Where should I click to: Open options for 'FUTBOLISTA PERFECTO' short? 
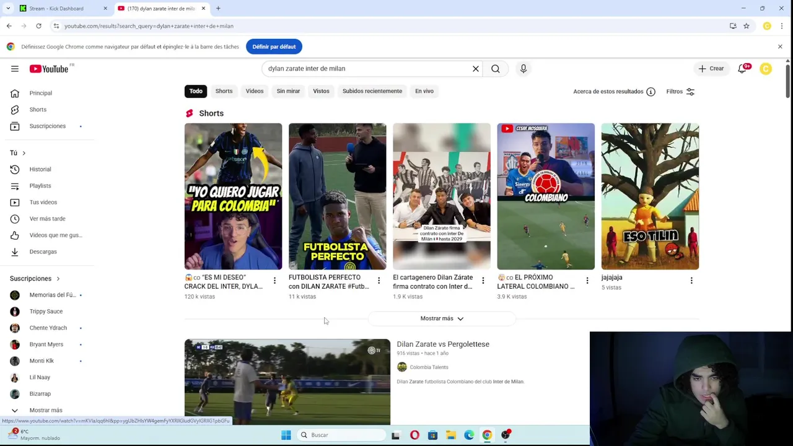click(x=379, y=281)
